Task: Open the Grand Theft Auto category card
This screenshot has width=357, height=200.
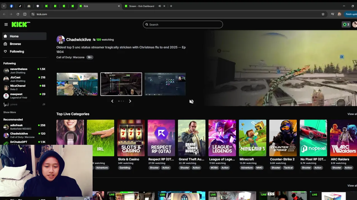Action: (x=192, y=138)
